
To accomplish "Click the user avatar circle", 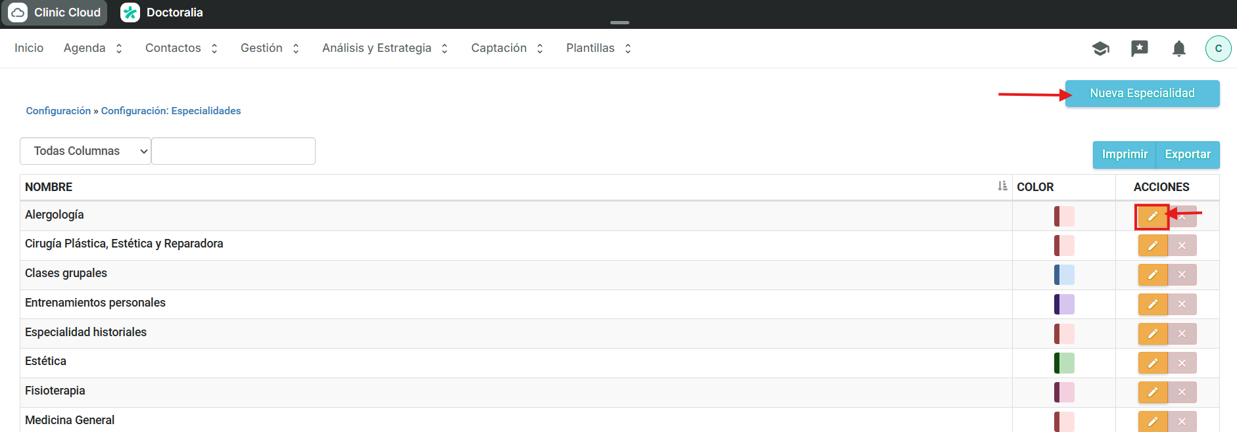I will pyautogui.click(x=1218, y=49).
